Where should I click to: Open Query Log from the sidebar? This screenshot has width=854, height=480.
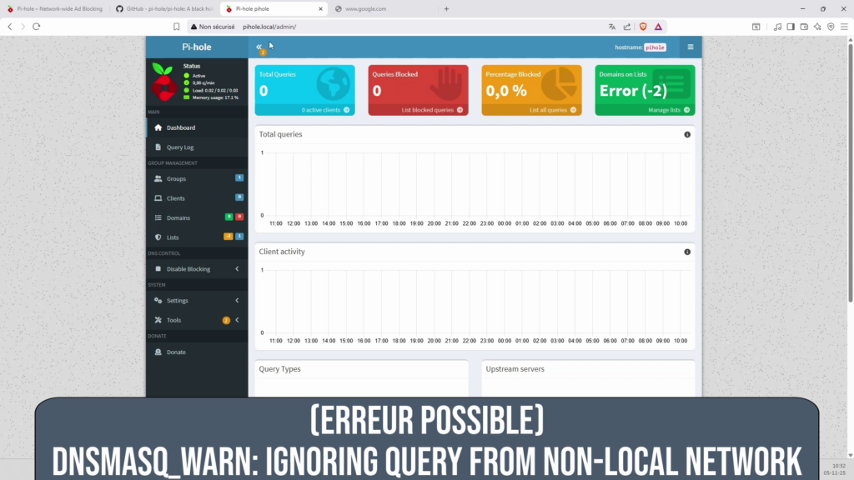180,147
